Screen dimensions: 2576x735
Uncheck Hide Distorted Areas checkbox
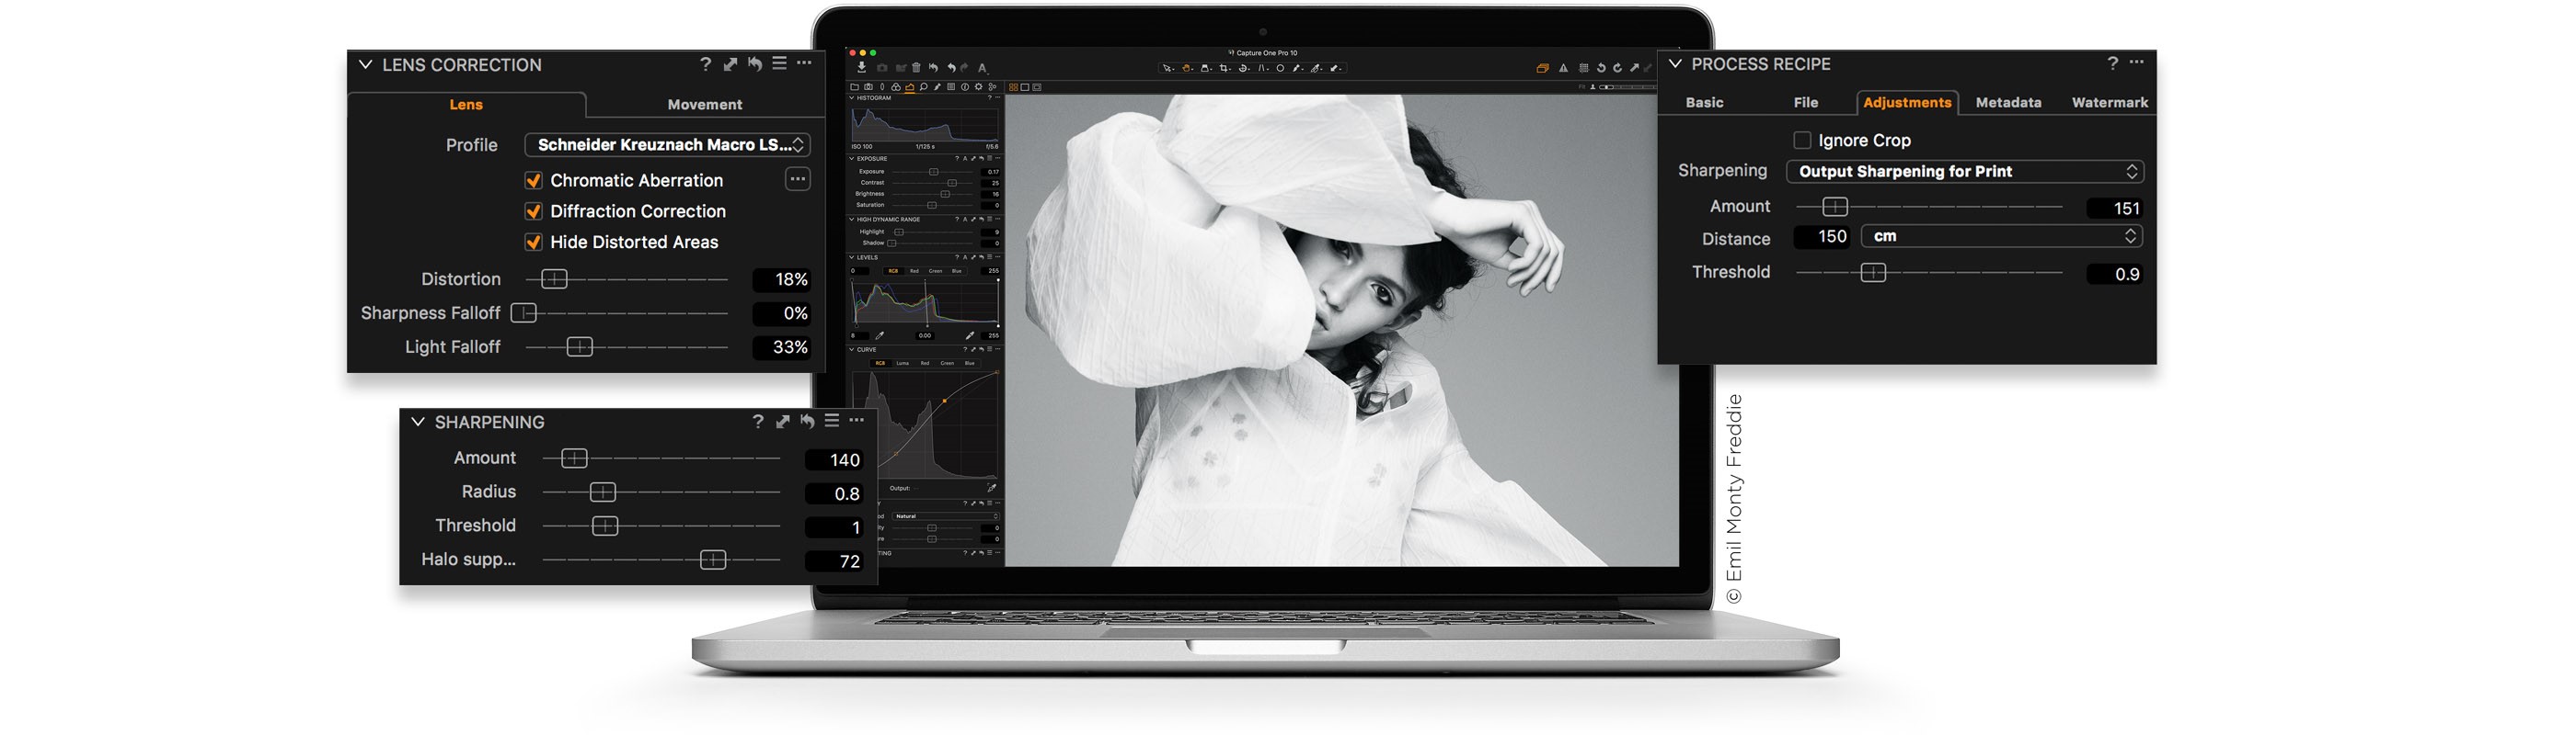[534, 243]
